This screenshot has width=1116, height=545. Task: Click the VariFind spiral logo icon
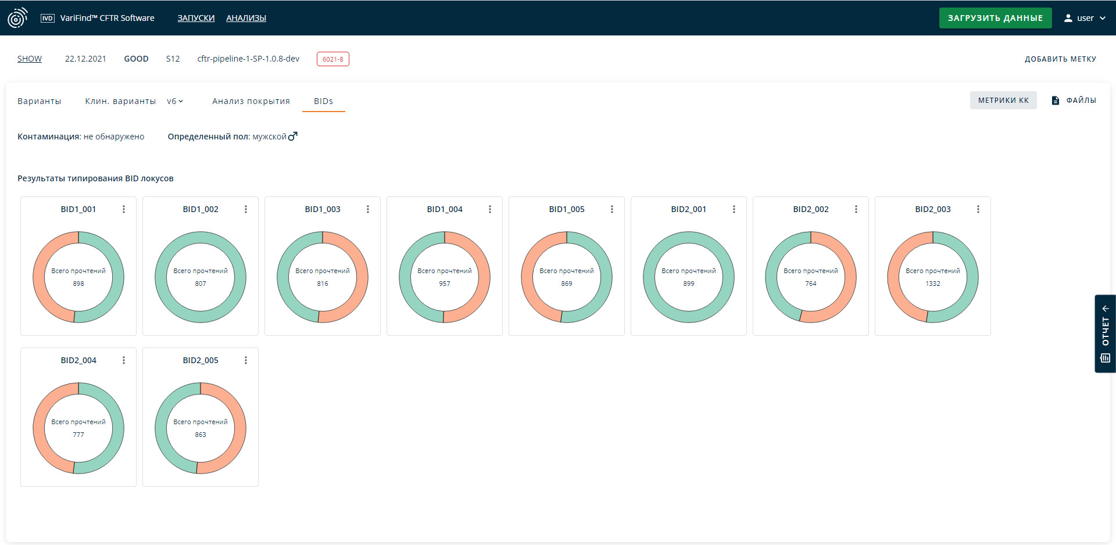tap(17, 18)
